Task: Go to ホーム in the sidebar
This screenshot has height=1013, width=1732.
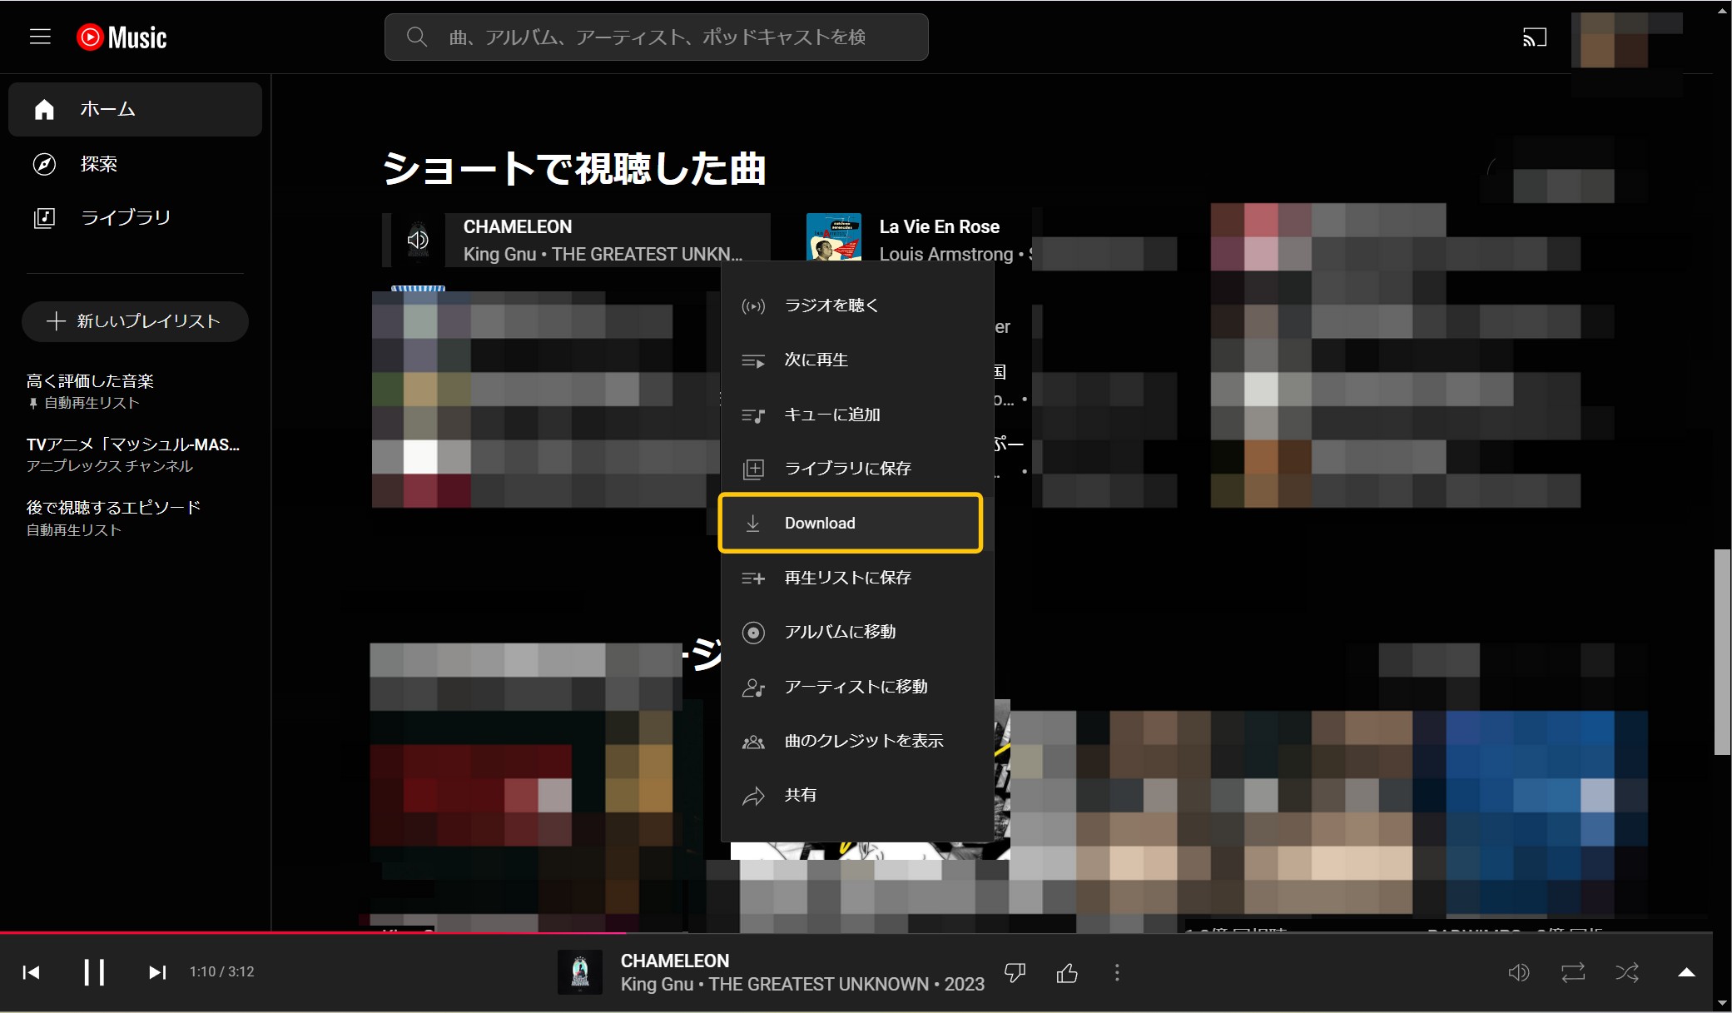Action: (135, 109)
